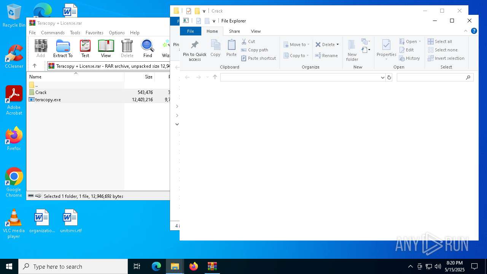Click the Test icon in WinRAR

click(85, 48)
